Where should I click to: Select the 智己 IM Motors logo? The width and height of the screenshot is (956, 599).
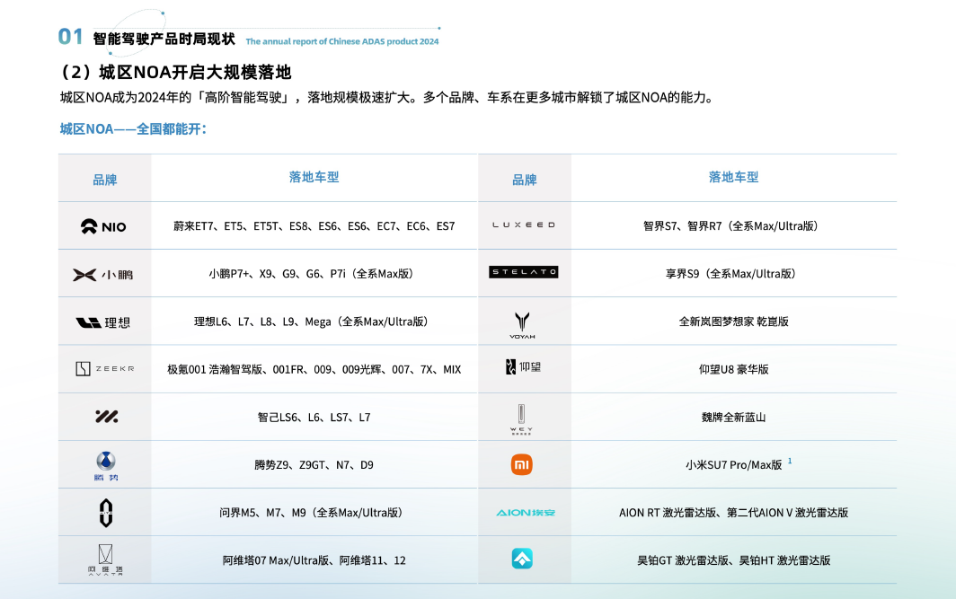tap(104, 416)
